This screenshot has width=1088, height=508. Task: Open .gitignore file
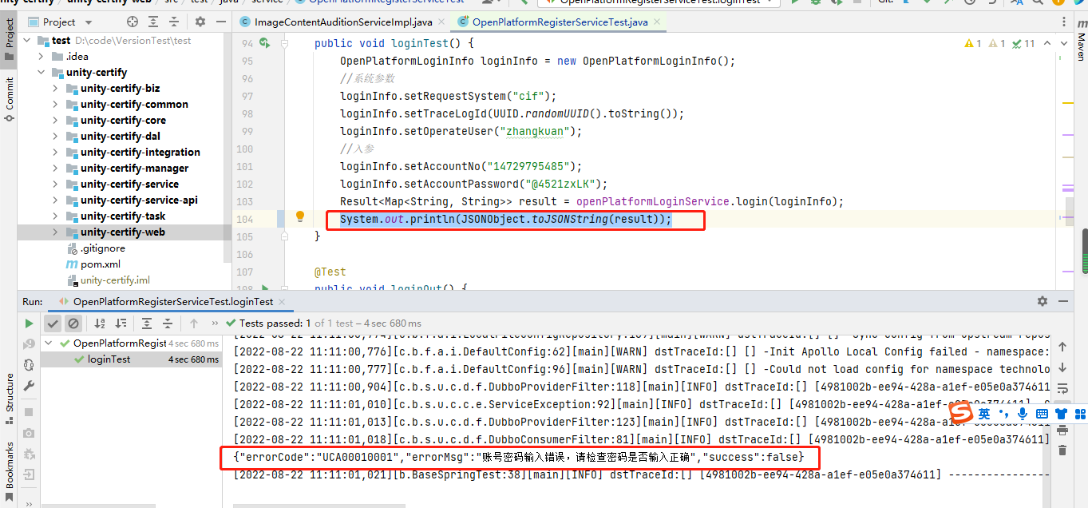[x=102, y=248]
